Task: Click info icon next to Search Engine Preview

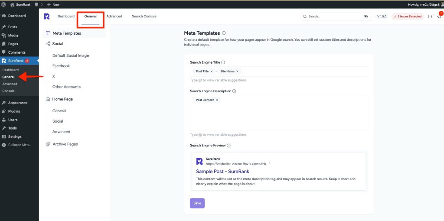Action: 229,146
